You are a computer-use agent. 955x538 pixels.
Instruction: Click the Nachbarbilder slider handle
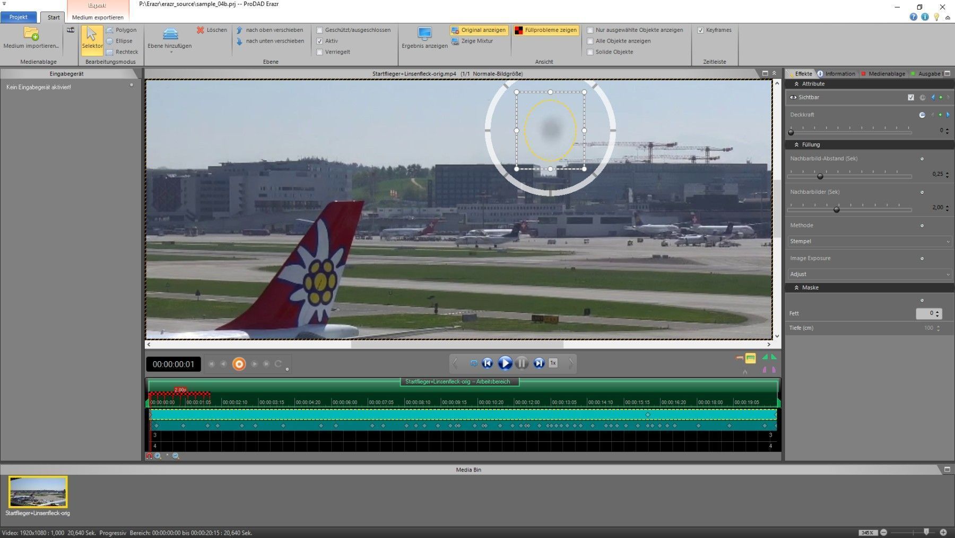click(837, 210)
